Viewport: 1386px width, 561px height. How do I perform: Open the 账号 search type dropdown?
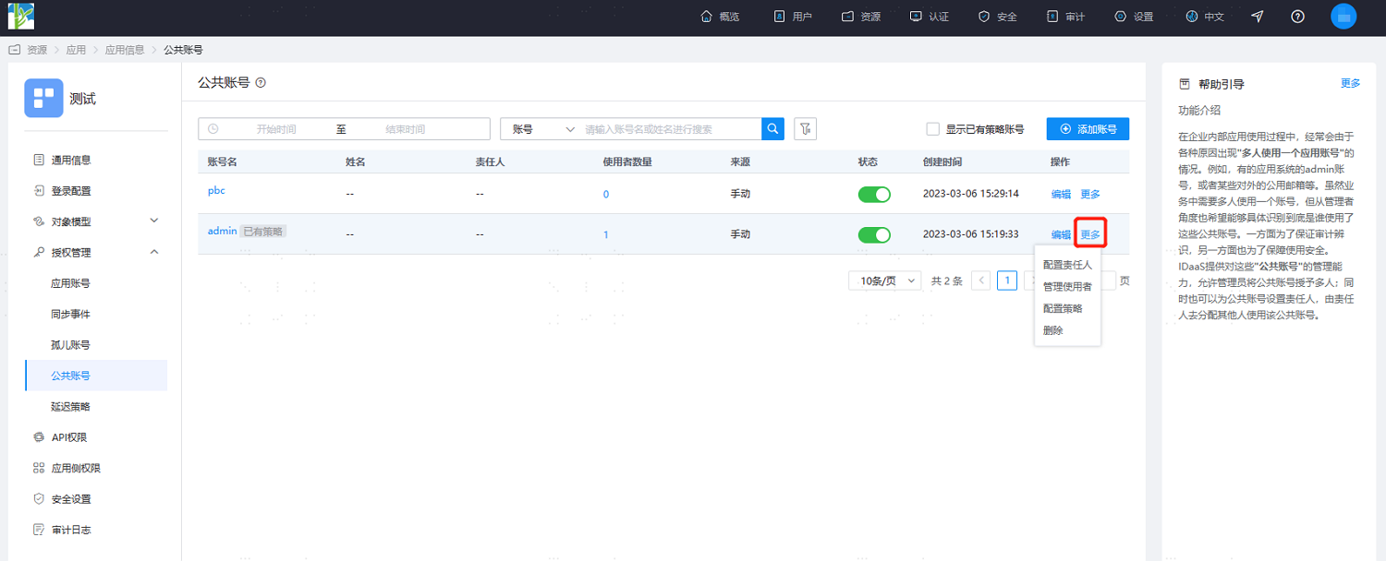tap(542, 129)
